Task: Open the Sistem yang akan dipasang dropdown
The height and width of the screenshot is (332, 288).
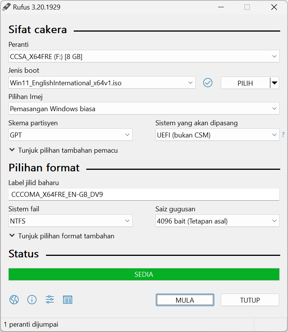Action: tap(217, 135)
